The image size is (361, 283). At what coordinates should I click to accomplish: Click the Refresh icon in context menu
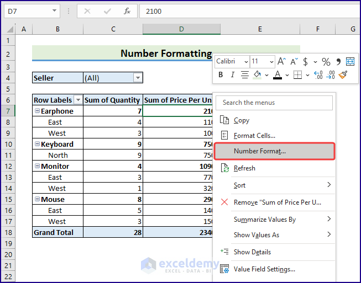(224, 168)
